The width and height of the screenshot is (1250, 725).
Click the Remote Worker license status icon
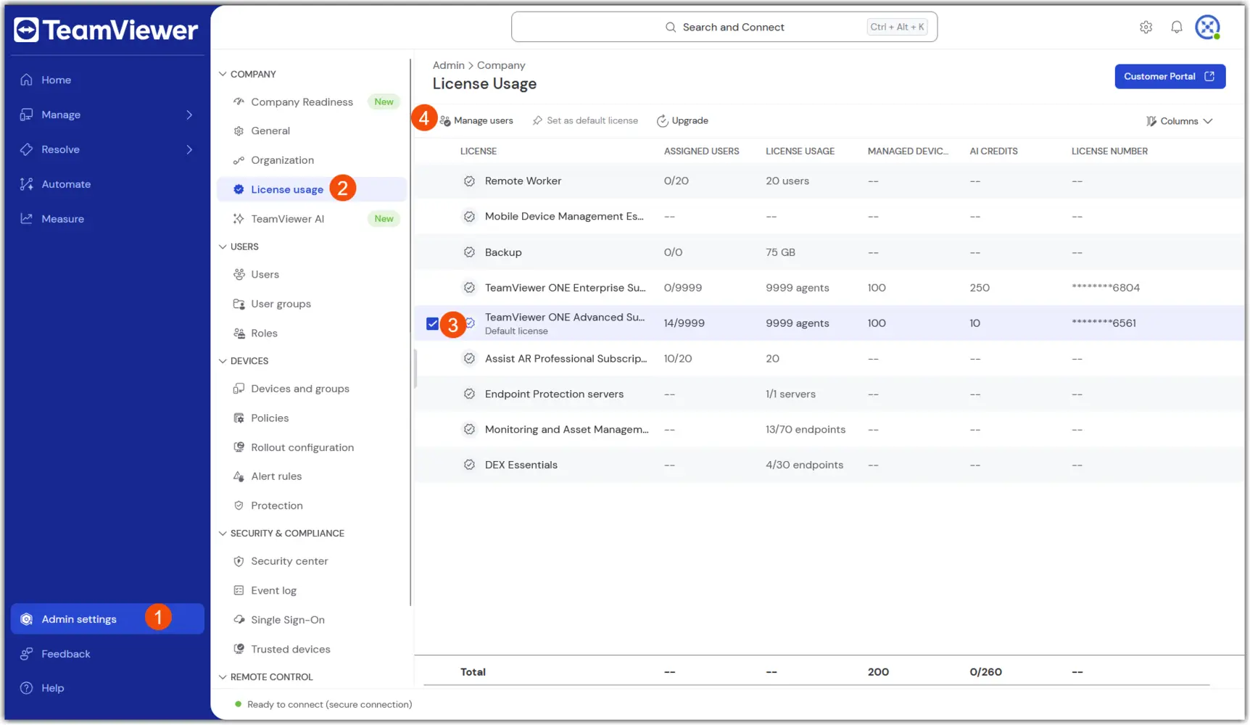coord(469,181)
